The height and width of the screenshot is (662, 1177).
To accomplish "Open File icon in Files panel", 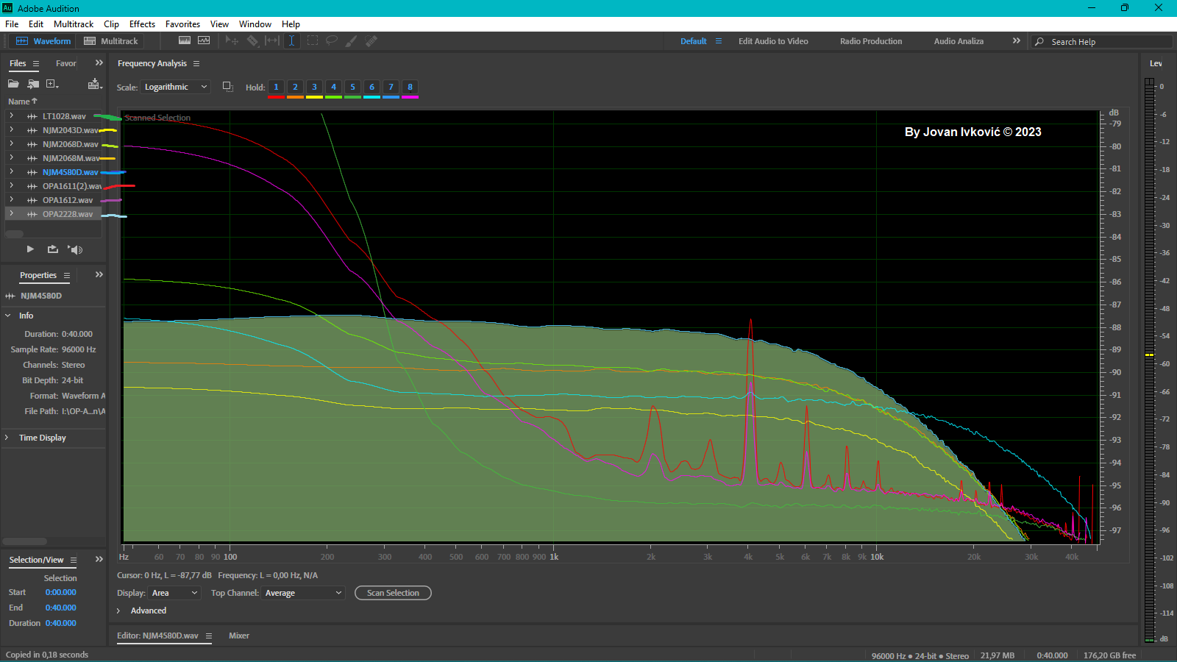I will (x=13, y=84).
